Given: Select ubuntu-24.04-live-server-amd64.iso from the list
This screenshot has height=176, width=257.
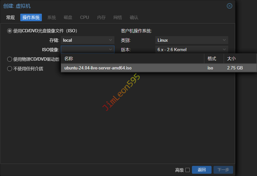Looking at the screenshot, I should coord(98,68).
